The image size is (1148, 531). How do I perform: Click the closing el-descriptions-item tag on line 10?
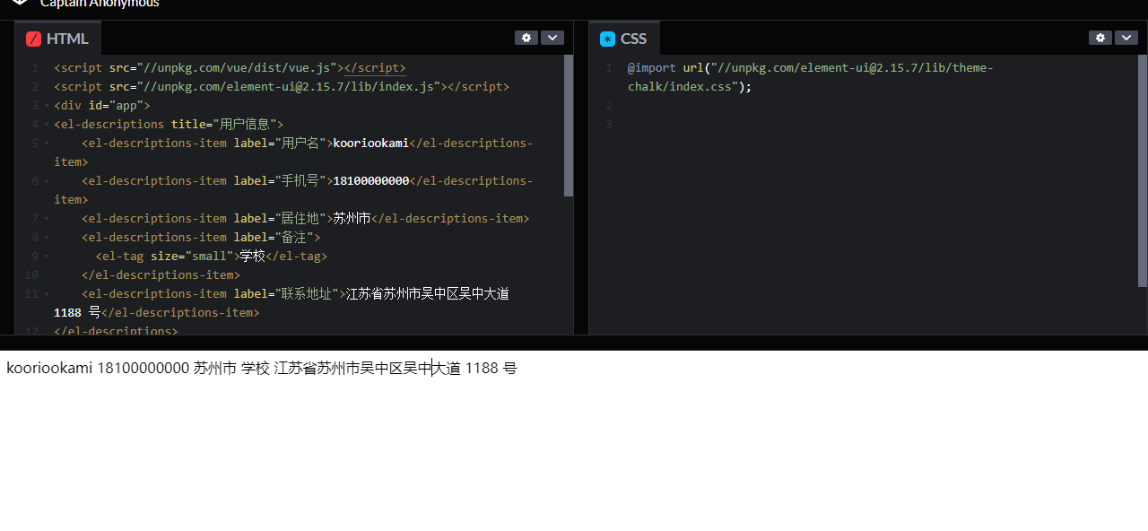click(x=161, y=275)
